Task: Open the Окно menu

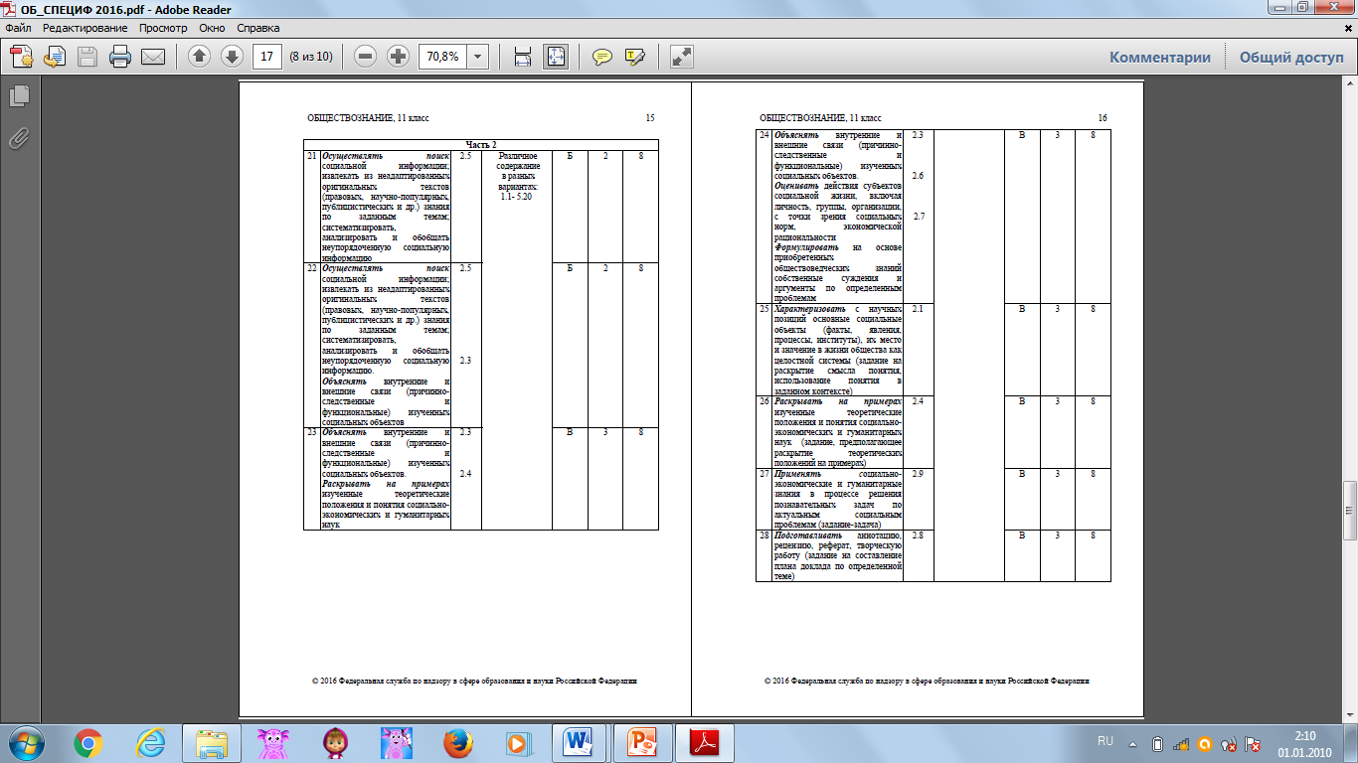Action: point(211,28)
